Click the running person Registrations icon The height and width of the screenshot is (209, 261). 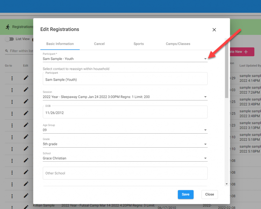coord(8,27)
